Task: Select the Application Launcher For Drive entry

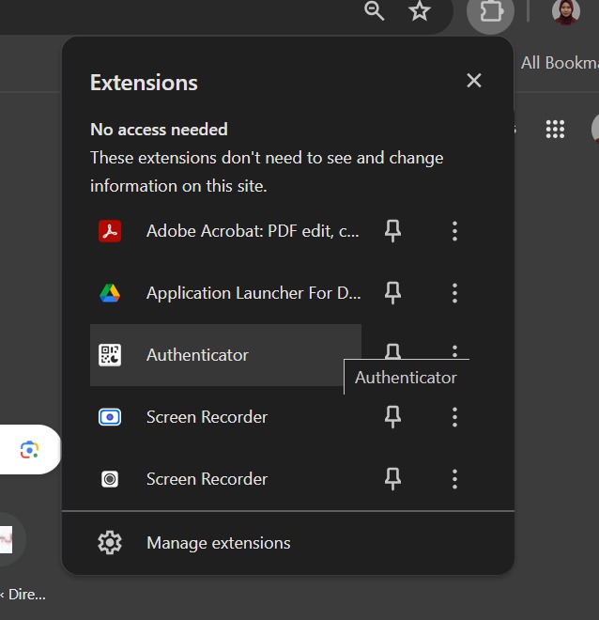Action: coord(252,293)
